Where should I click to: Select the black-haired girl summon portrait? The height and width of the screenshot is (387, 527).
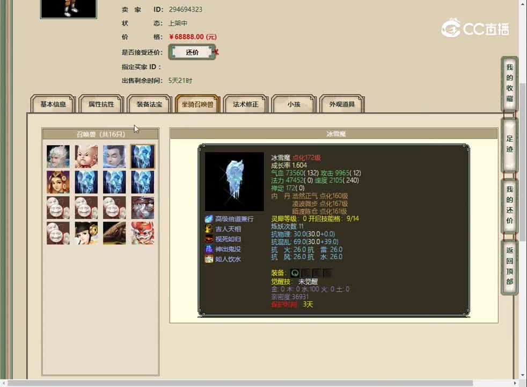pyautogui.click(x=86, y=233)
